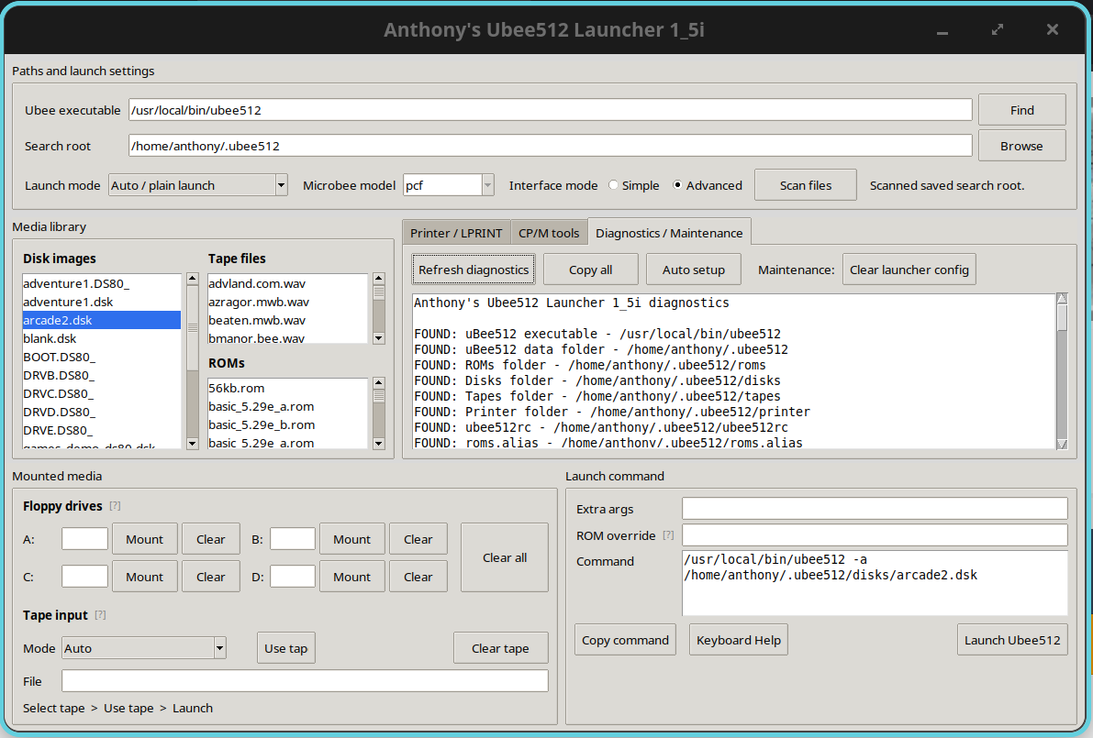
Task: Mount disk in drive C
Action: click(x=144, y=577)
